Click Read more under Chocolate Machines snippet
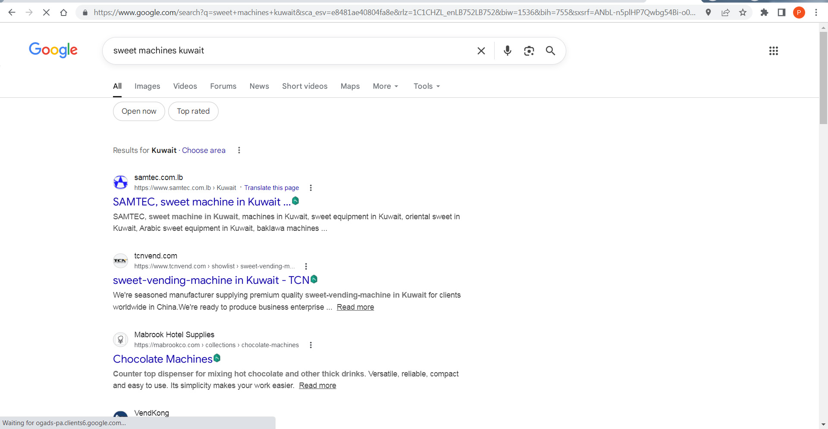 tap(317, 385)
